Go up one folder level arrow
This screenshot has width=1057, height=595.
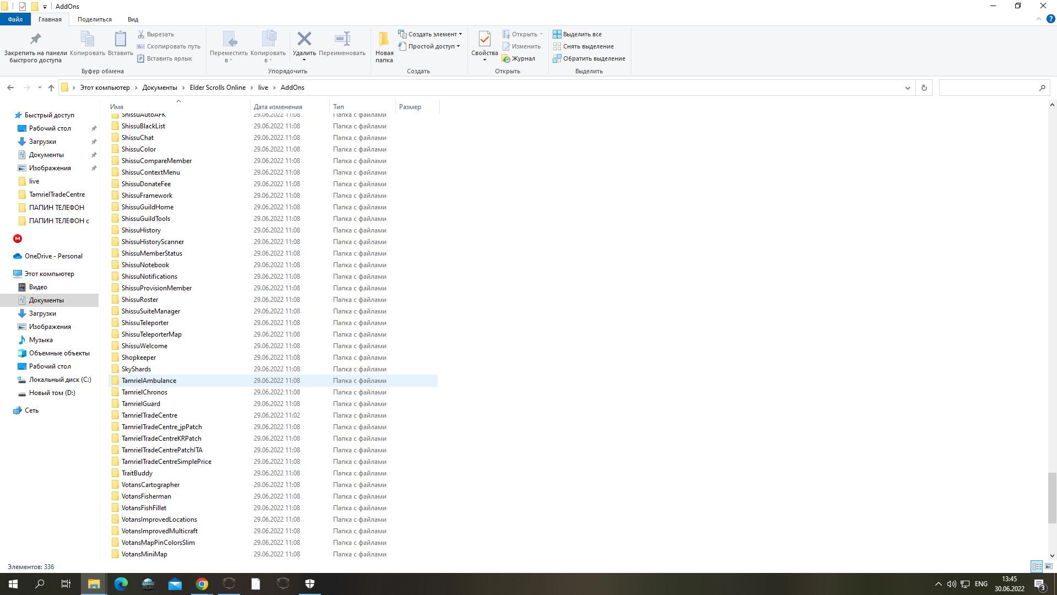(51, 88)
